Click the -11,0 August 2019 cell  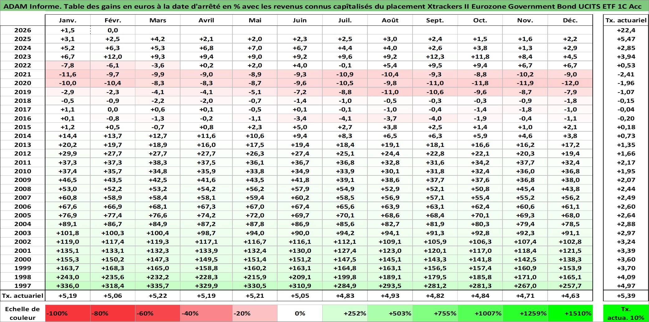[390, 92]
